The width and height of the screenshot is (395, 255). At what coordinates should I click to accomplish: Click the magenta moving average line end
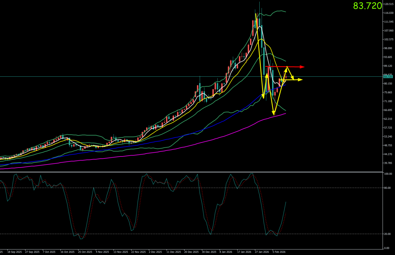coord(285,114)
